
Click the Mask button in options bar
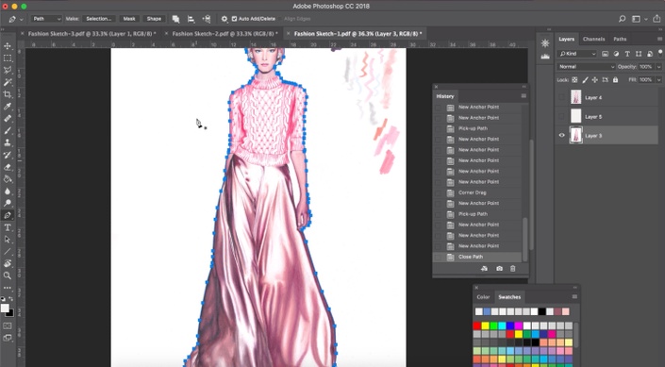(x=129, y=19)
